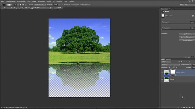
Task: Lock layer position with move icon
Action: [174, 68]
